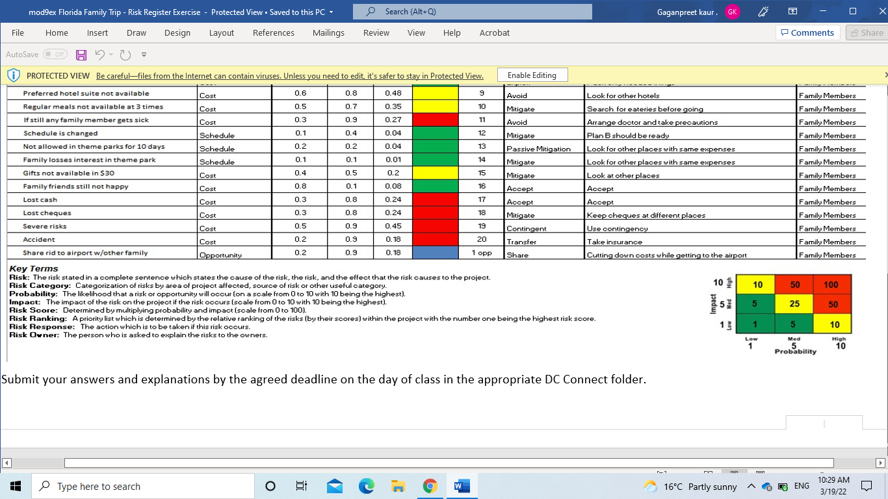The height and width of the screenshot is (499, 888).
Task: Open the Review tab
Action: (376, 32)
